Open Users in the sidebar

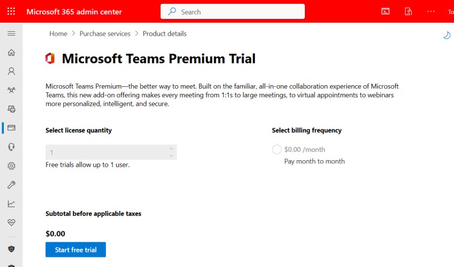[x=11, y=71]
